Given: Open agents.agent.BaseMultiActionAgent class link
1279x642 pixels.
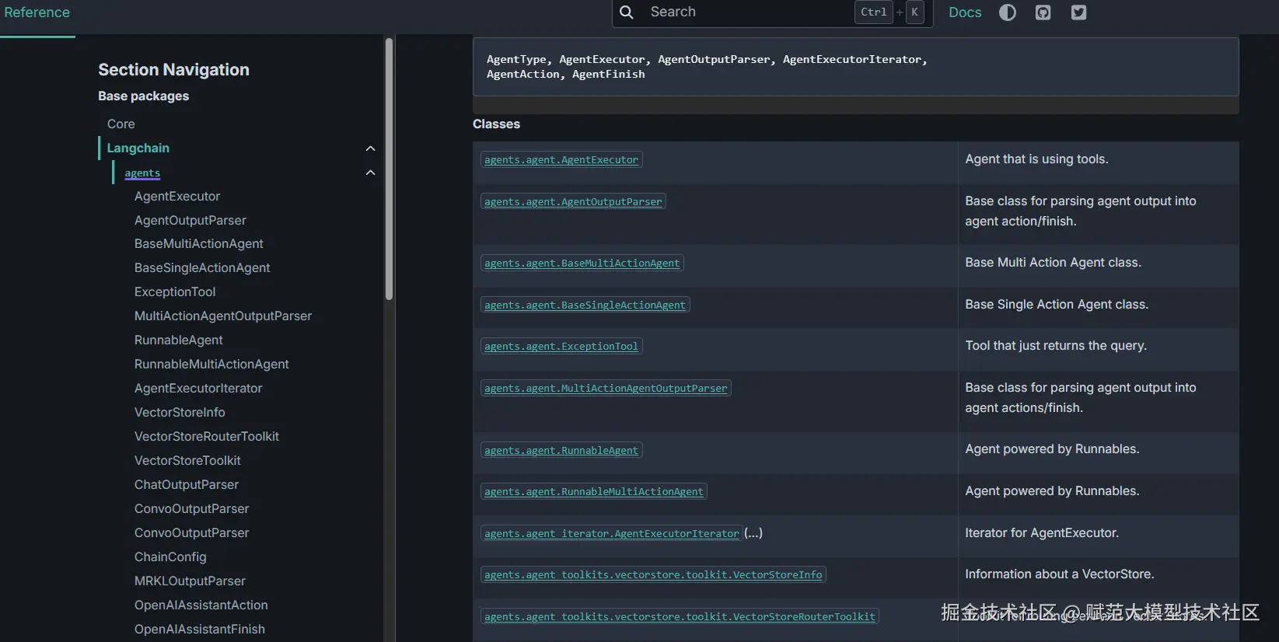Looking at the screenshot, I should click(582, 263).
